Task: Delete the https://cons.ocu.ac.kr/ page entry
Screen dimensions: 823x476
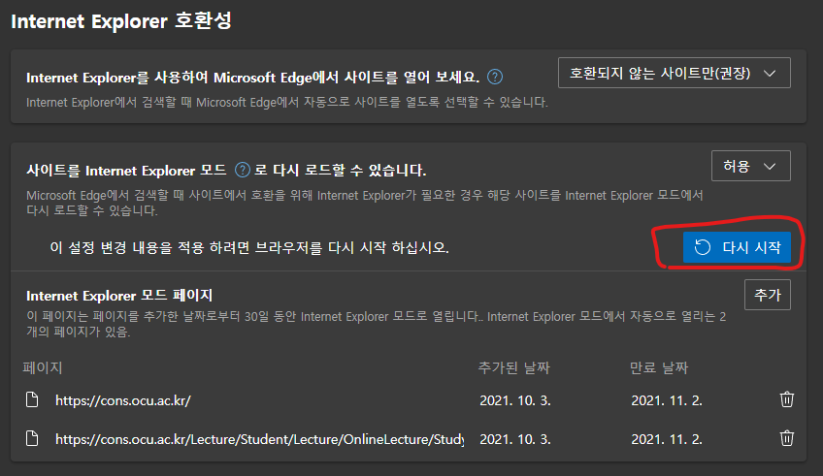Action: [786, 399]
